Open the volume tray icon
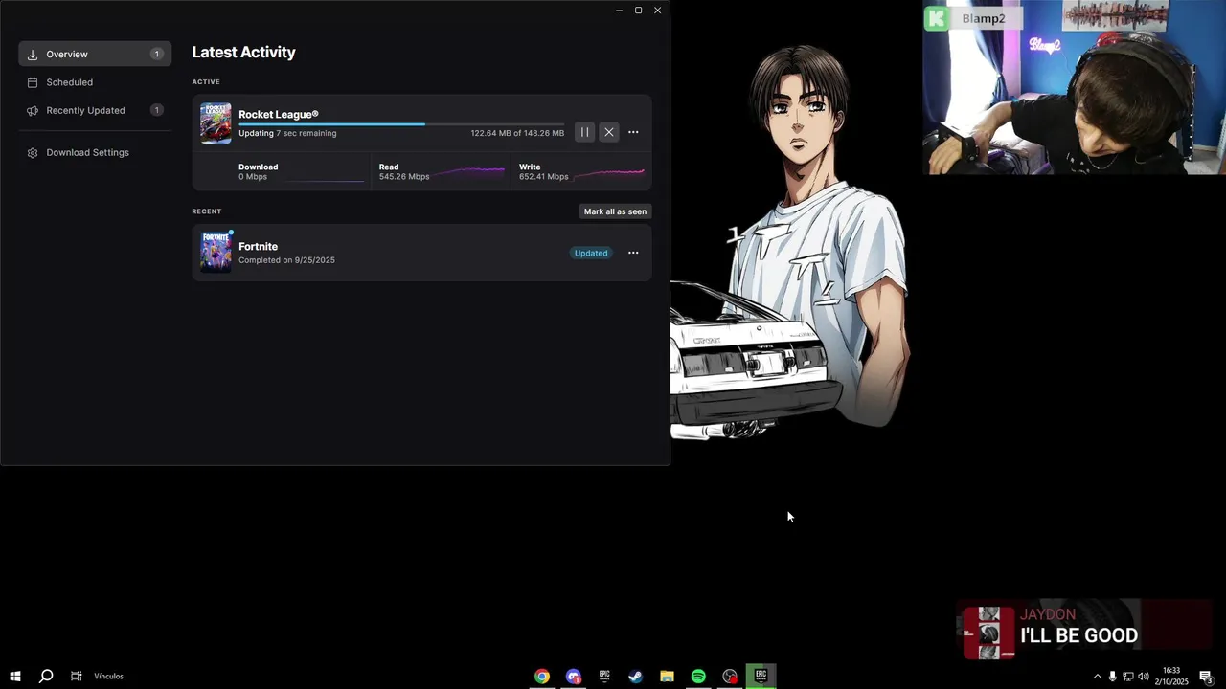The height and width of the screenshot is (689, 1226). coord(1143,677)
